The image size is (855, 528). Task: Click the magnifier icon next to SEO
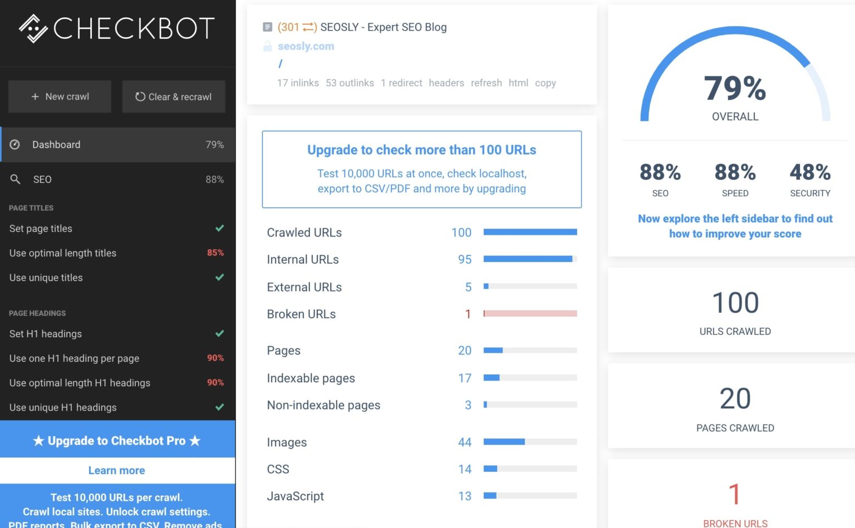coord(15,179)
